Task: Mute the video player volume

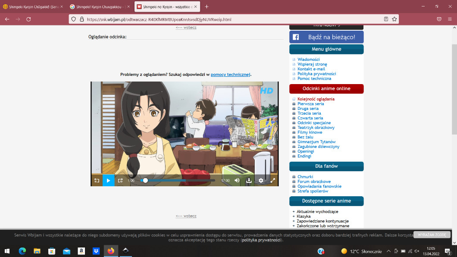Action: point(237,181)
